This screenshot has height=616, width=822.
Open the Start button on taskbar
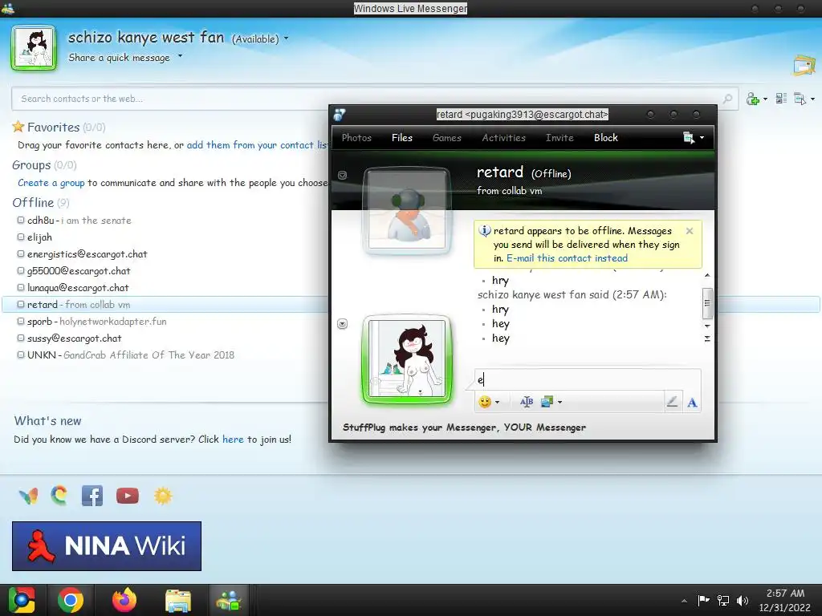tap(22, 600)
